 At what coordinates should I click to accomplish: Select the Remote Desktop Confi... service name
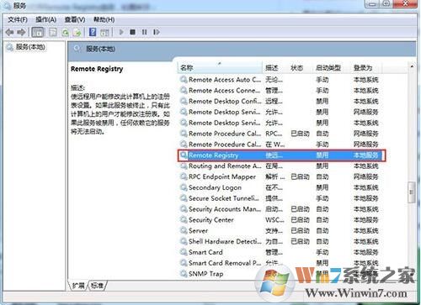coord(225,101)
